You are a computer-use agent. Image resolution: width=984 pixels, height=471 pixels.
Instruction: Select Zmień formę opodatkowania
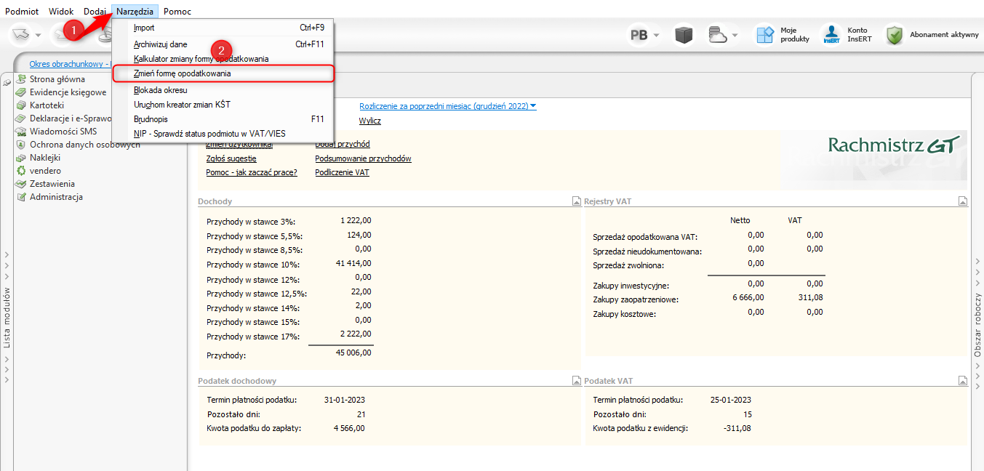[x=223, y=73]
